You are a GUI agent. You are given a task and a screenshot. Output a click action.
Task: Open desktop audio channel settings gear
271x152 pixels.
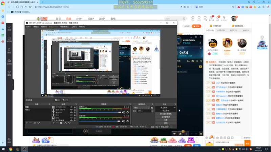coord(128,121)
